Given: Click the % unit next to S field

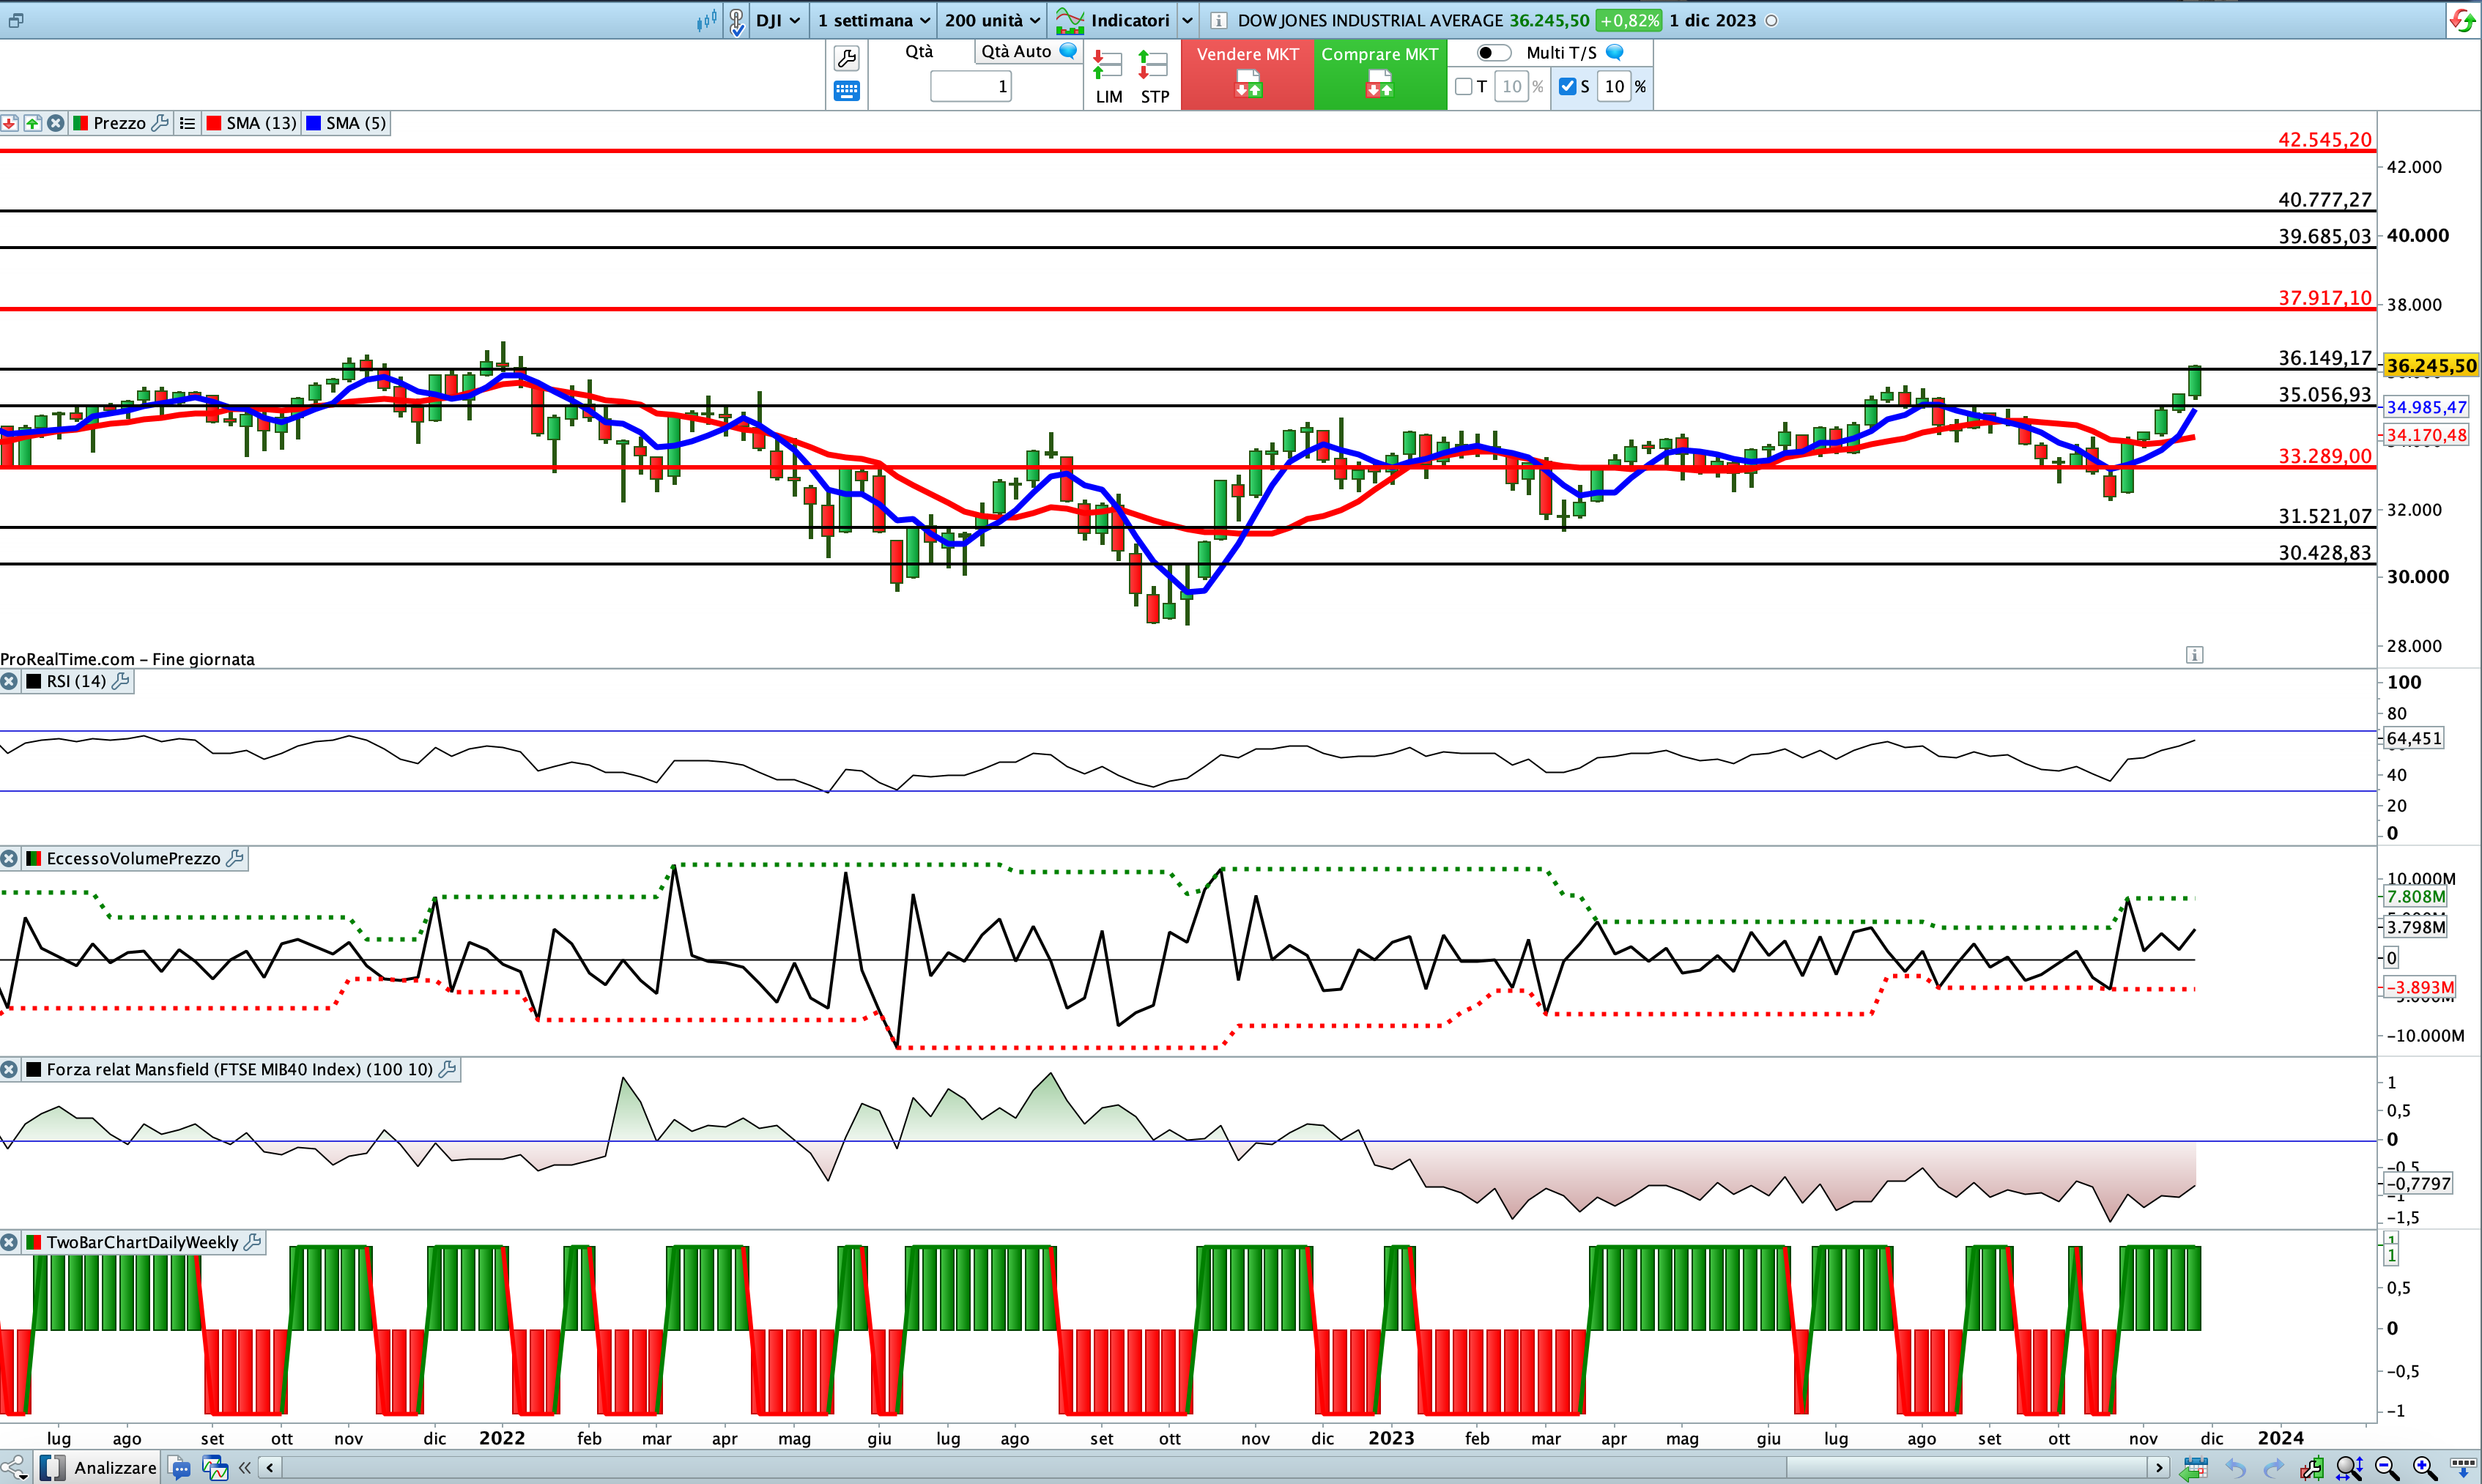Looking at the screenshot, I should (x=1640, y=87).
